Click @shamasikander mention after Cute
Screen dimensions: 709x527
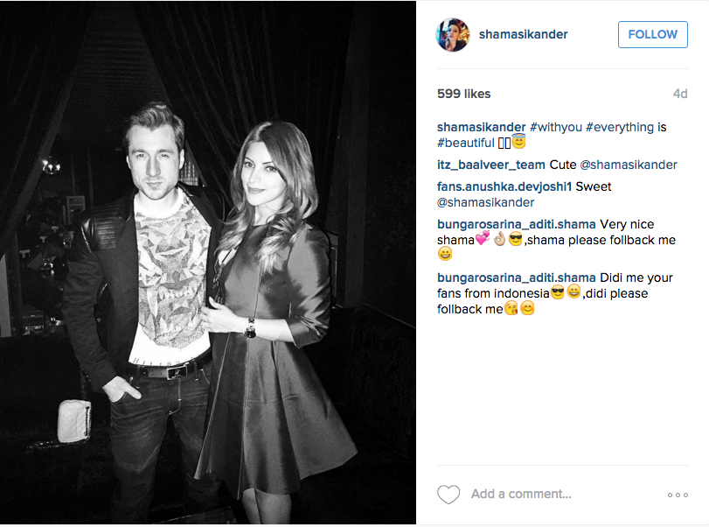629,165
